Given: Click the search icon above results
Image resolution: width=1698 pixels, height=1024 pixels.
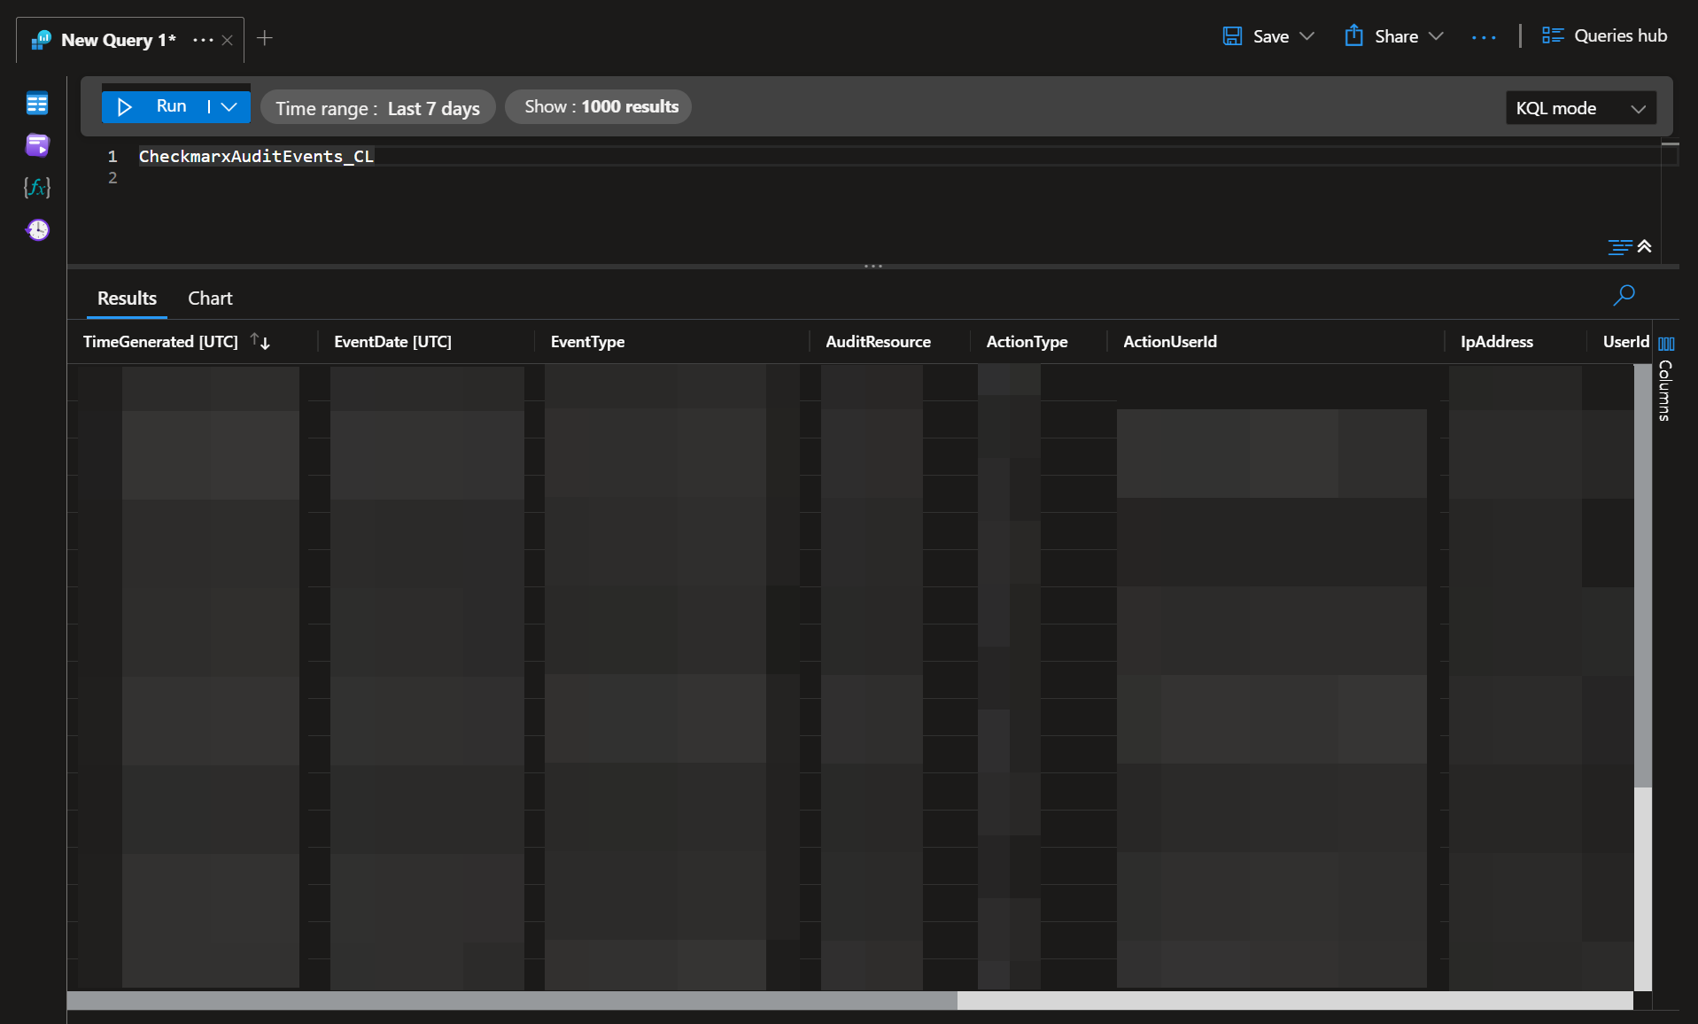Looking at the screenshot, I should point(1624,295).
